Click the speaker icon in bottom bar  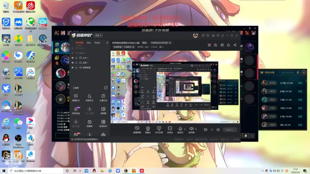coord(191,129)
